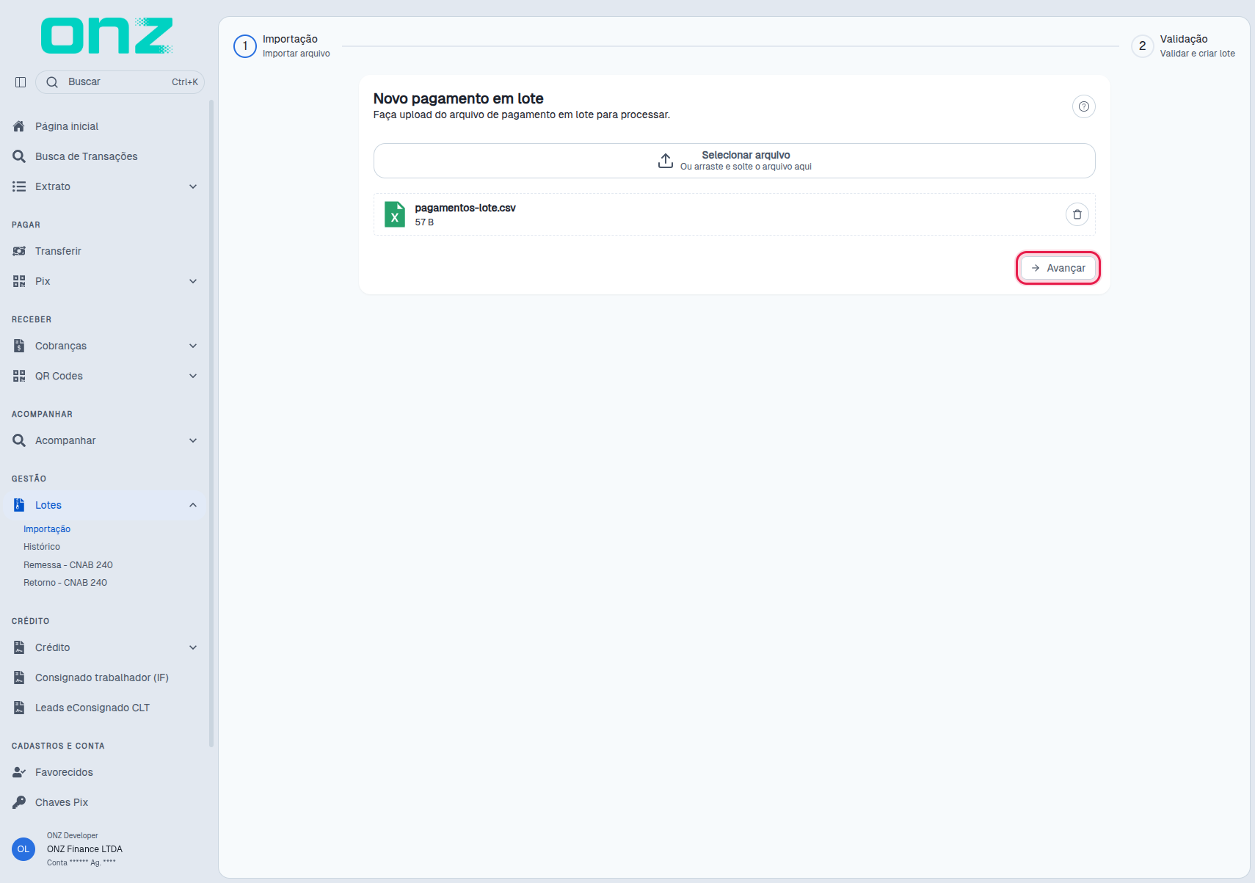1255x883 pixels.
Task: Click the Avançar button
Action: pos(1058,268)
